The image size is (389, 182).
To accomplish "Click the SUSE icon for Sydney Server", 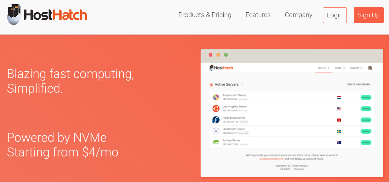I will (216, 142).
